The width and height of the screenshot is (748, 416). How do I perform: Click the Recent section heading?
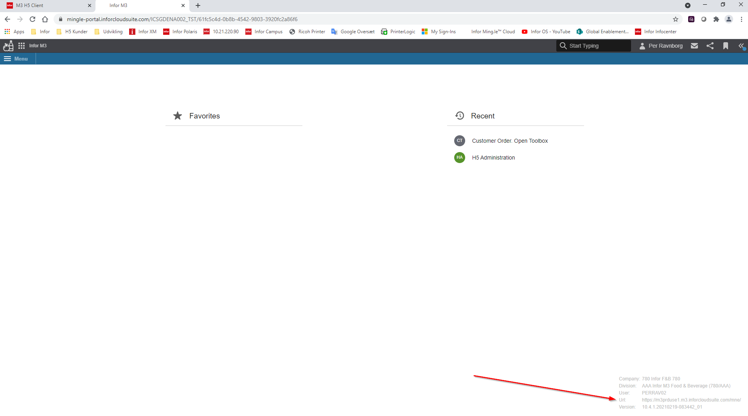coord(483,116)
